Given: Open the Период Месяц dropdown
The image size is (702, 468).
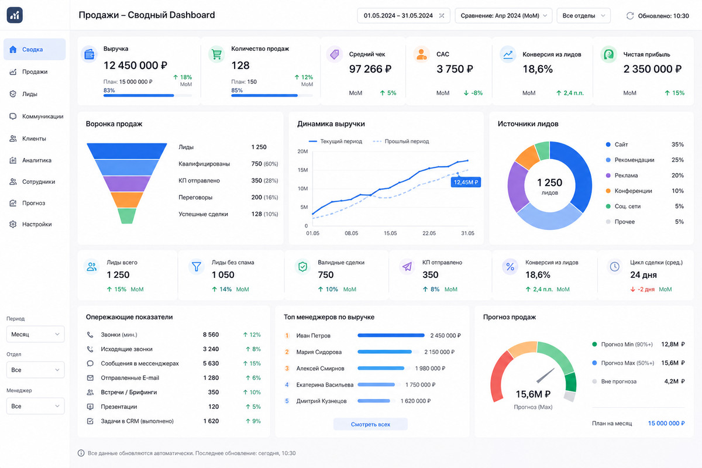Looking at the screenshot, I should tap(35, 335).
